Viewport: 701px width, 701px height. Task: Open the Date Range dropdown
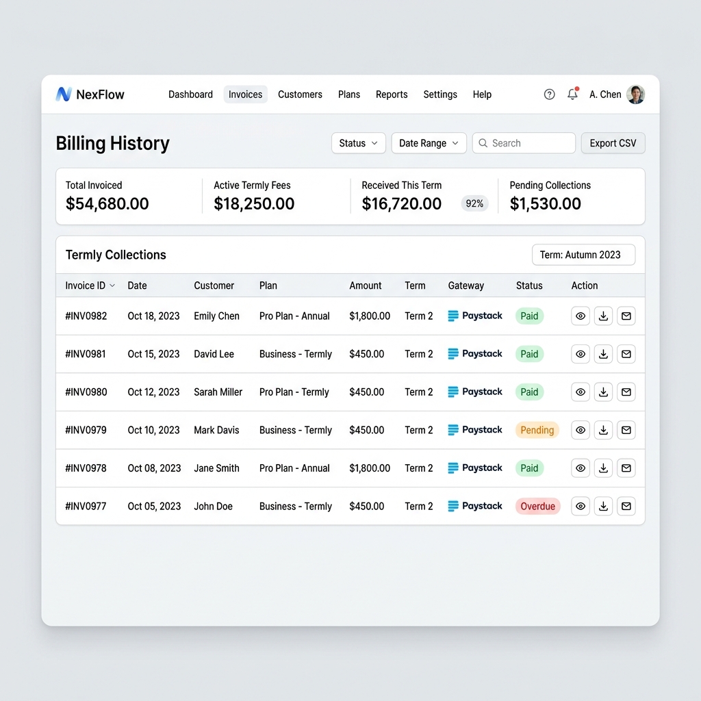(429, 143)
